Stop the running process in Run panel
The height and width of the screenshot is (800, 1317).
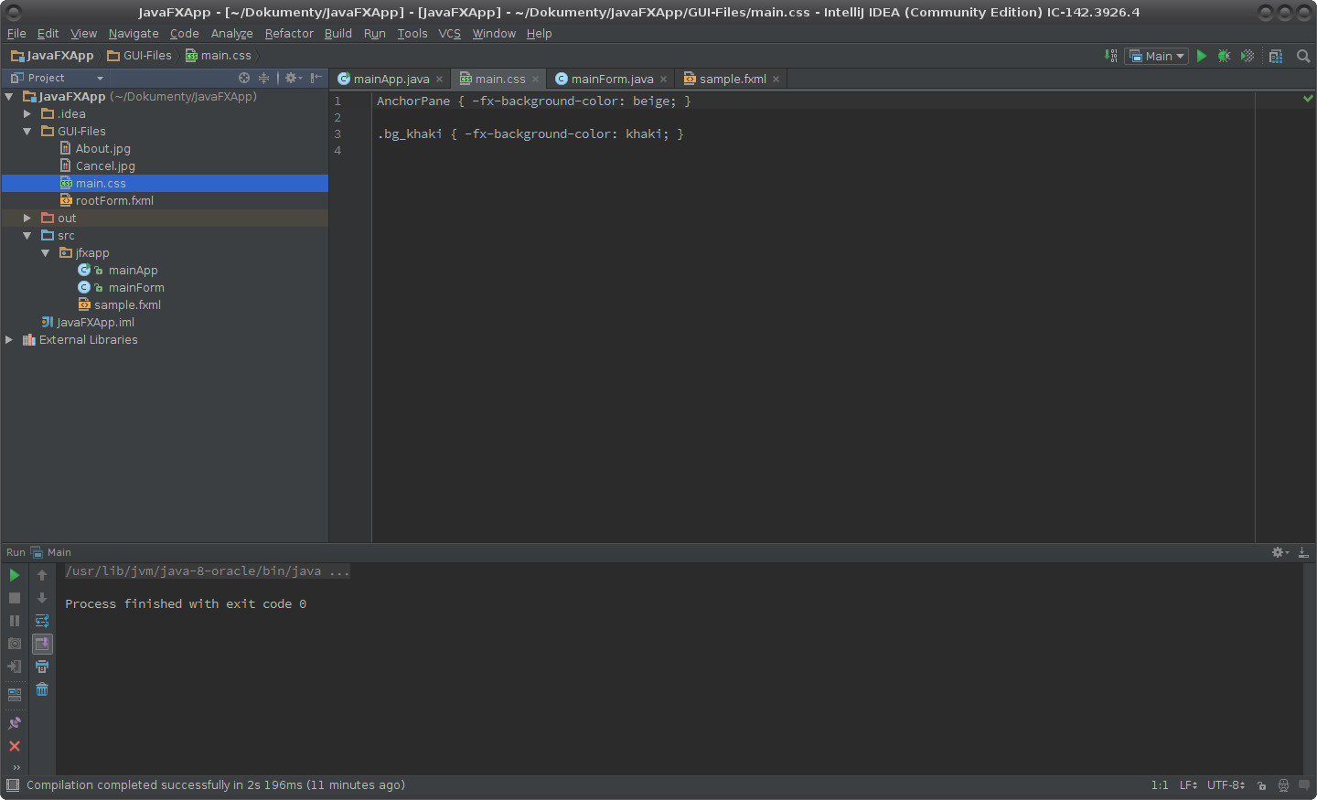tap(15, 598)
